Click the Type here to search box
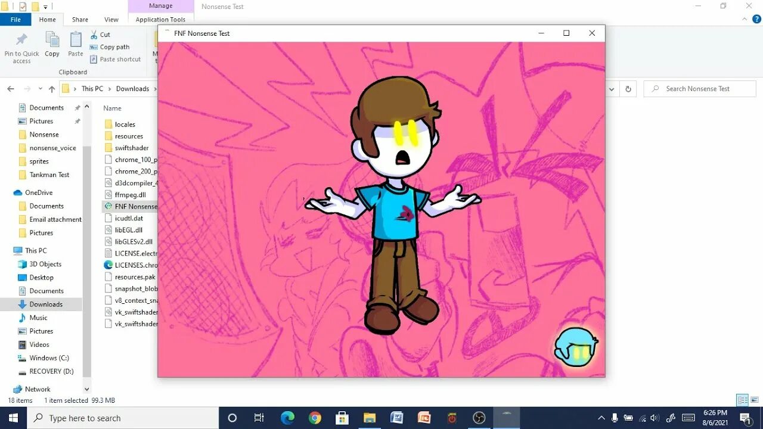 tap(123, 418)
